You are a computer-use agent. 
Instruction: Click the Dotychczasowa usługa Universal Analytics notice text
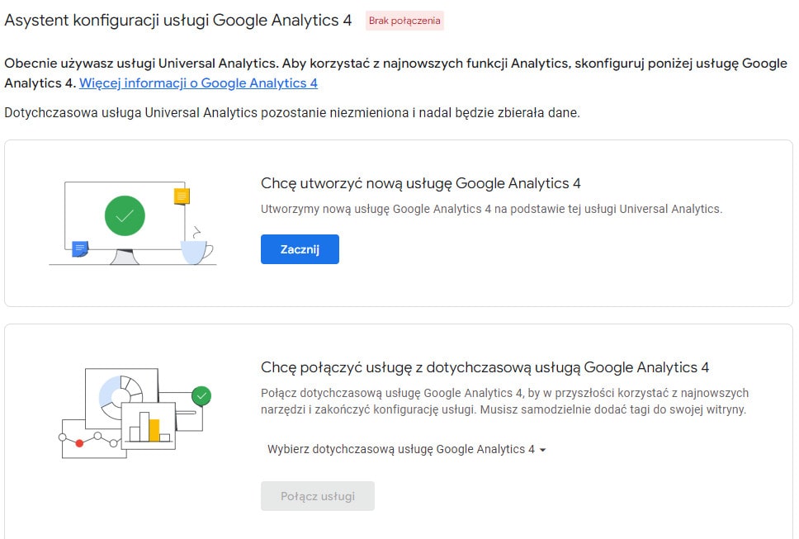click(292, 113)
